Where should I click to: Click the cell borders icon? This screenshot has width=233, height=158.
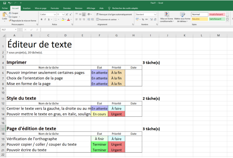coord(56,19)
